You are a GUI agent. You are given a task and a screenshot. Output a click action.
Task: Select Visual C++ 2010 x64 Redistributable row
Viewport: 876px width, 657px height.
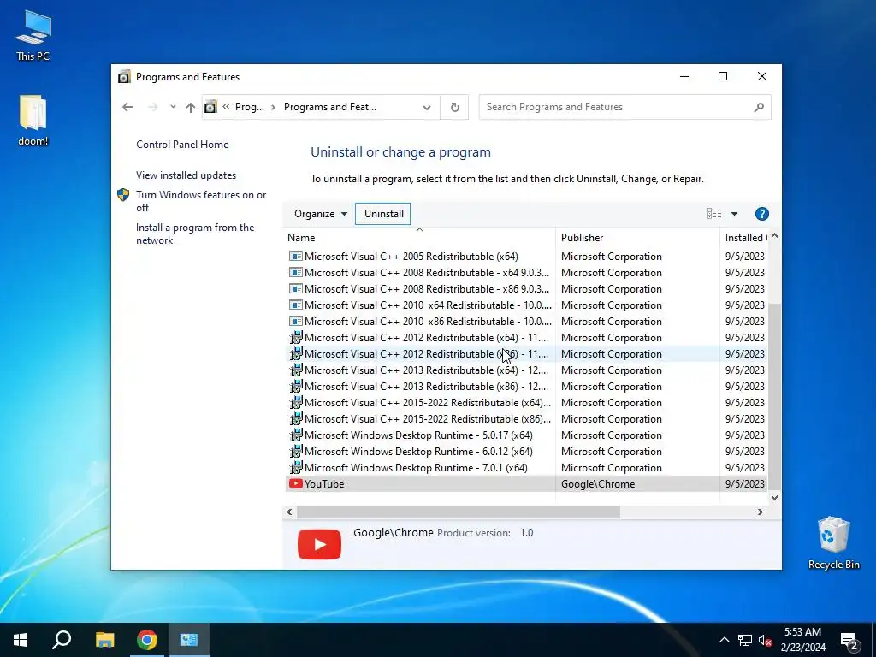(x=525, y=305)
